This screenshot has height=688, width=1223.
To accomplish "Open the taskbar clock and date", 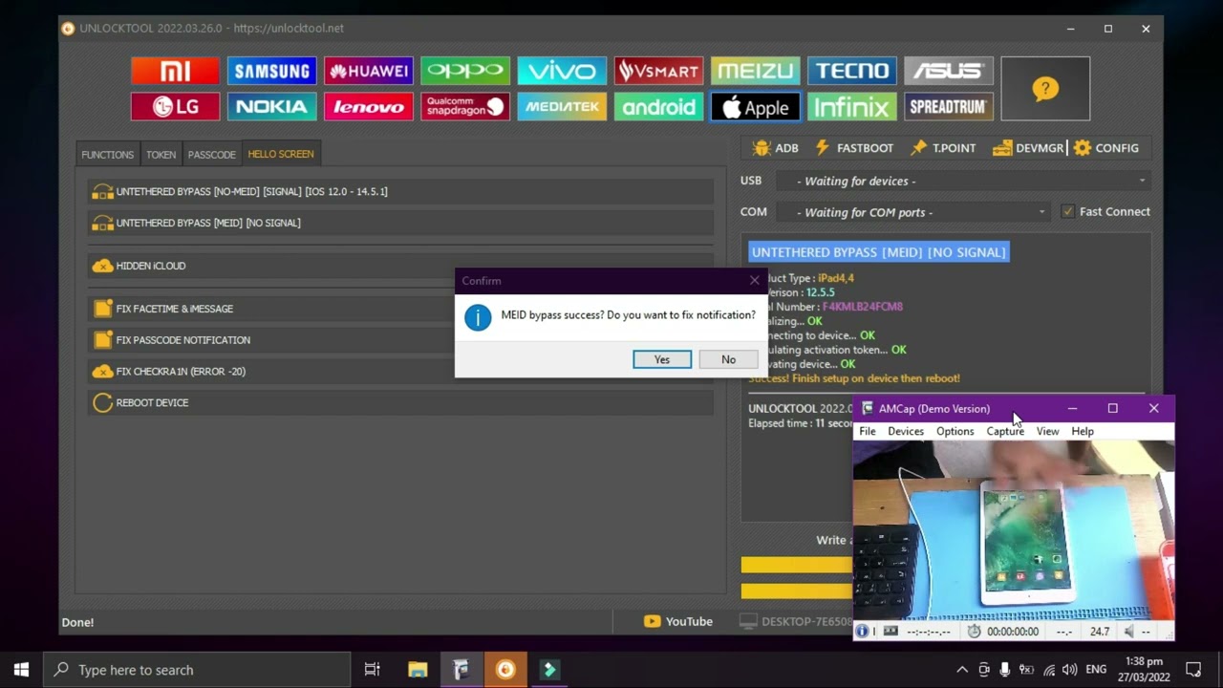I will coord(1144,670).
